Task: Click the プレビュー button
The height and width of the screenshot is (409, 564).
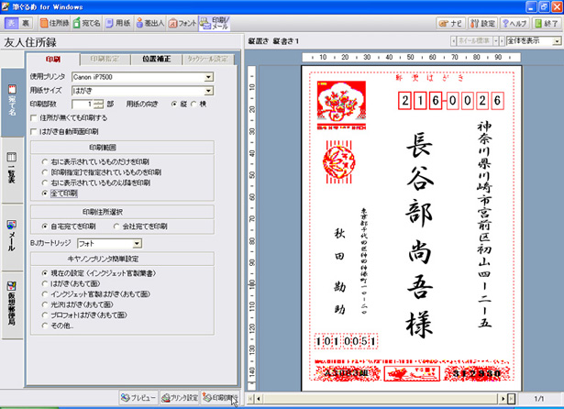Action: pyautogui.click(x=140, y=399)
